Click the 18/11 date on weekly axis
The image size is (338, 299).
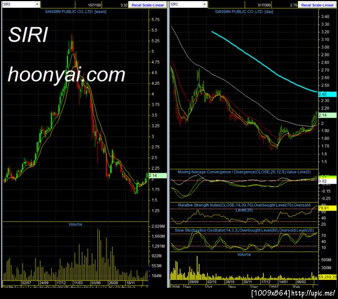click(x=131, y=283)
